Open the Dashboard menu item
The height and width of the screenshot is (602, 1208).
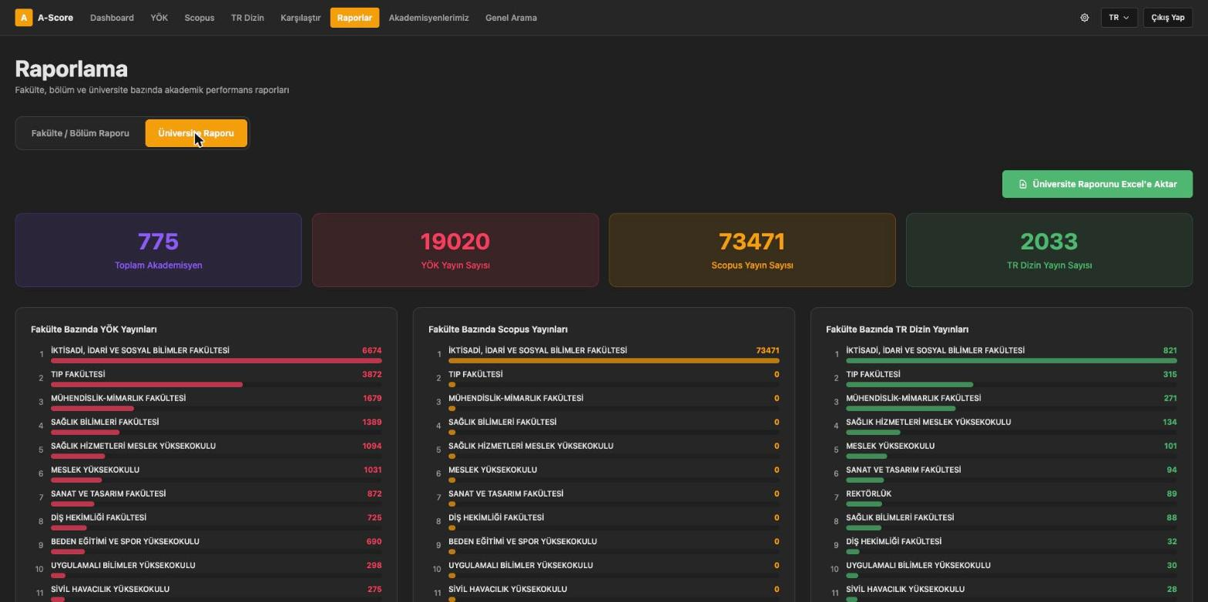tap(112, 18)
